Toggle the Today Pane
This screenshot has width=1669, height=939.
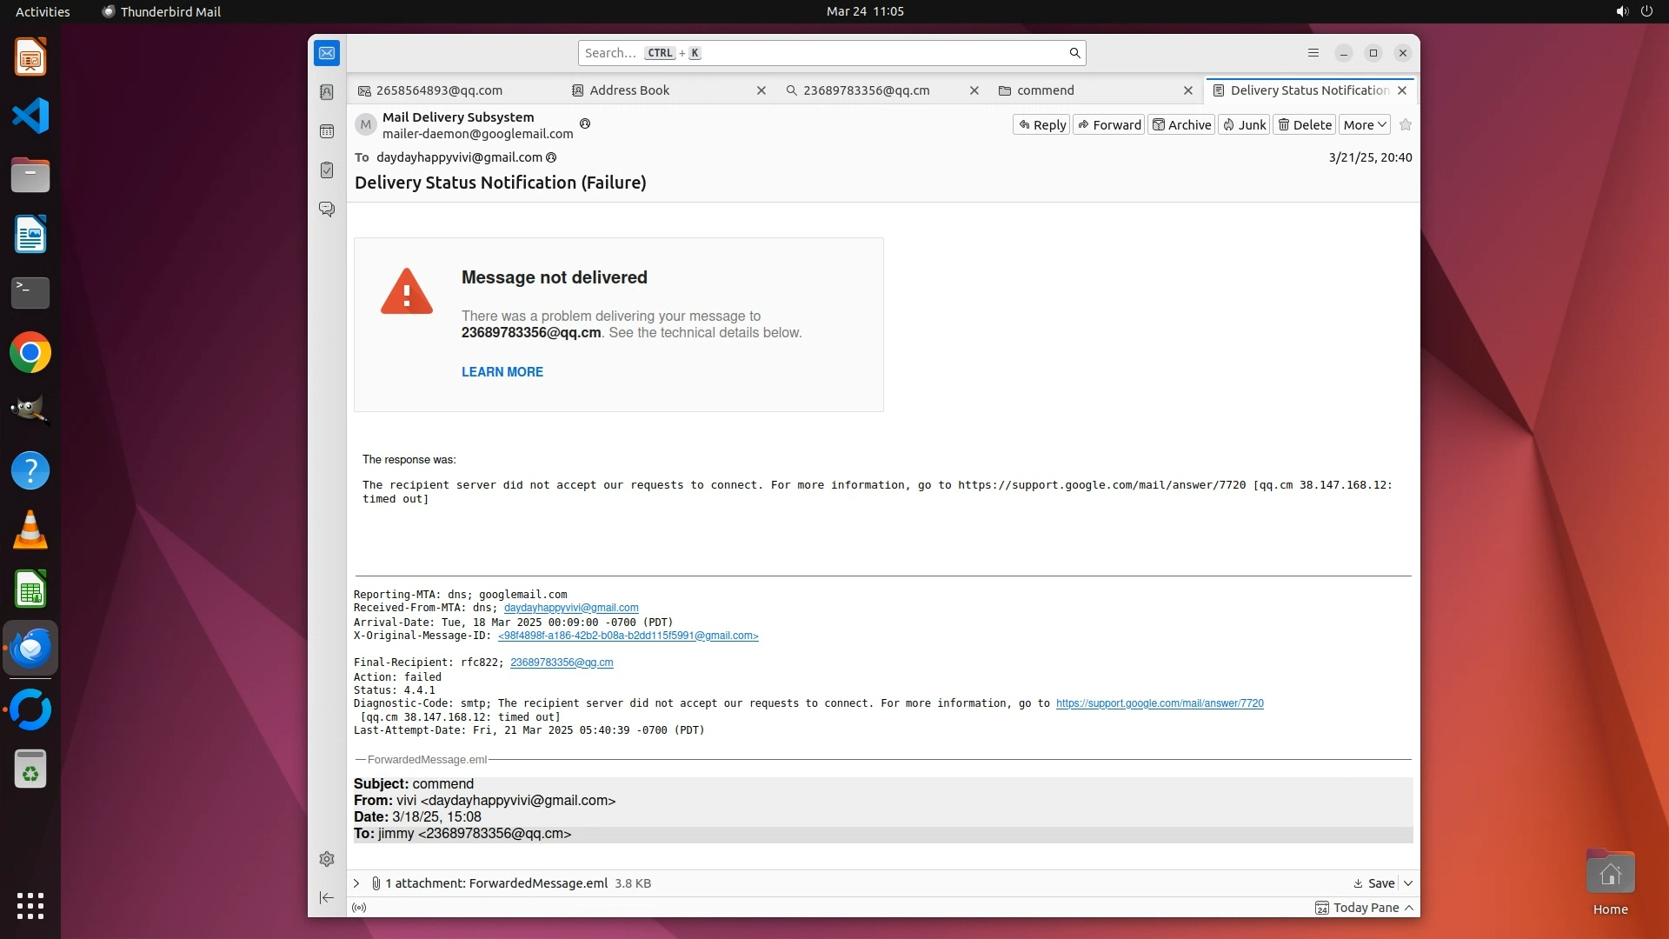pos(1365,908)
